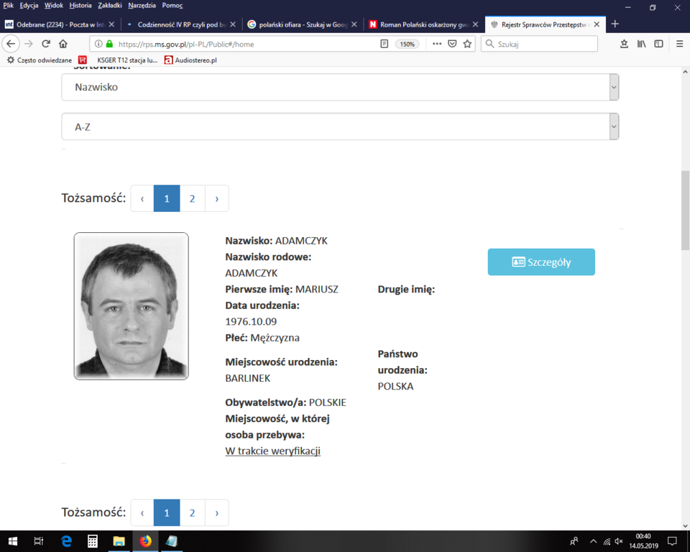This screenshot has height=552, width=690.
Task: Close the polański ofiara Google tab
Action: (x=354, y=24)
